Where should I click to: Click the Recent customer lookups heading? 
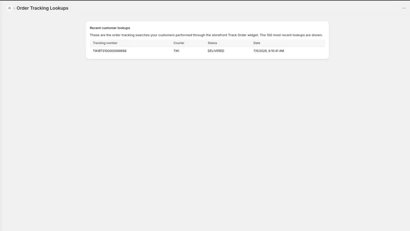point(110,28)
